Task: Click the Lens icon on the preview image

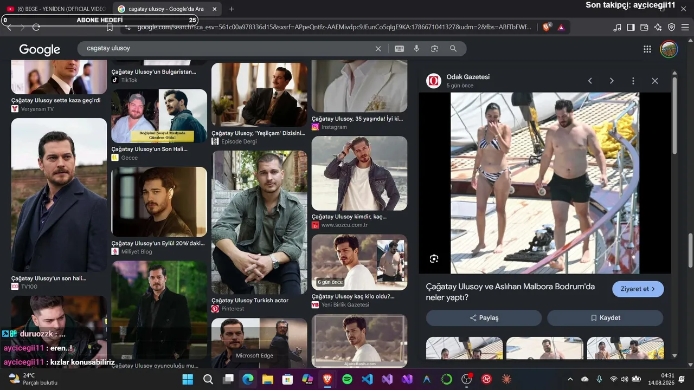Action: tap(434, 259)
